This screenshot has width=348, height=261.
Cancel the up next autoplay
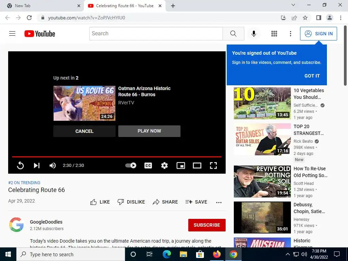click(84, 131)
